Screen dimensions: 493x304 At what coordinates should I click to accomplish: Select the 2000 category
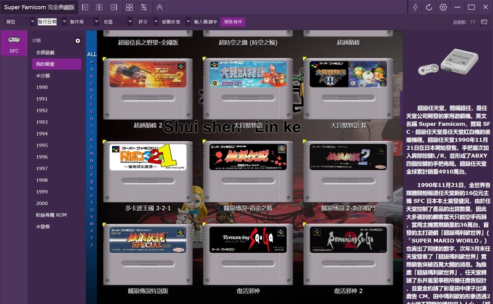(57, 203)
